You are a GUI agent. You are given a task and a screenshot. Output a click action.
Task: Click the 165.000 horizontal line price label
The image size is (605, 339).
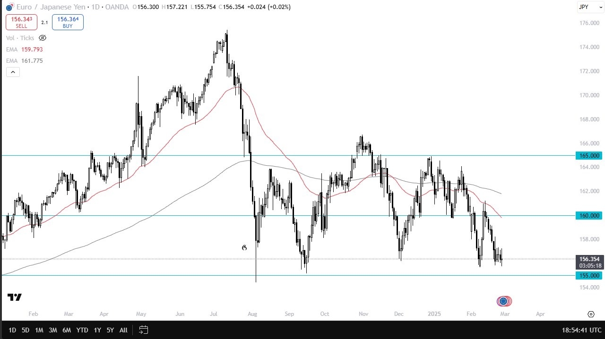coord(588,155)
